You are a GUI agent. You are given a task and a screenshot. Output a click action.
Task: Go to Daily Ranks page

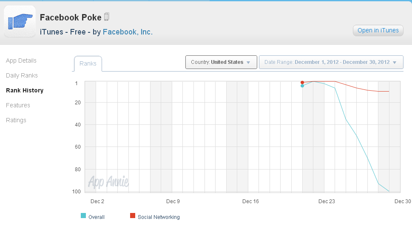click(x=22, y=75)
